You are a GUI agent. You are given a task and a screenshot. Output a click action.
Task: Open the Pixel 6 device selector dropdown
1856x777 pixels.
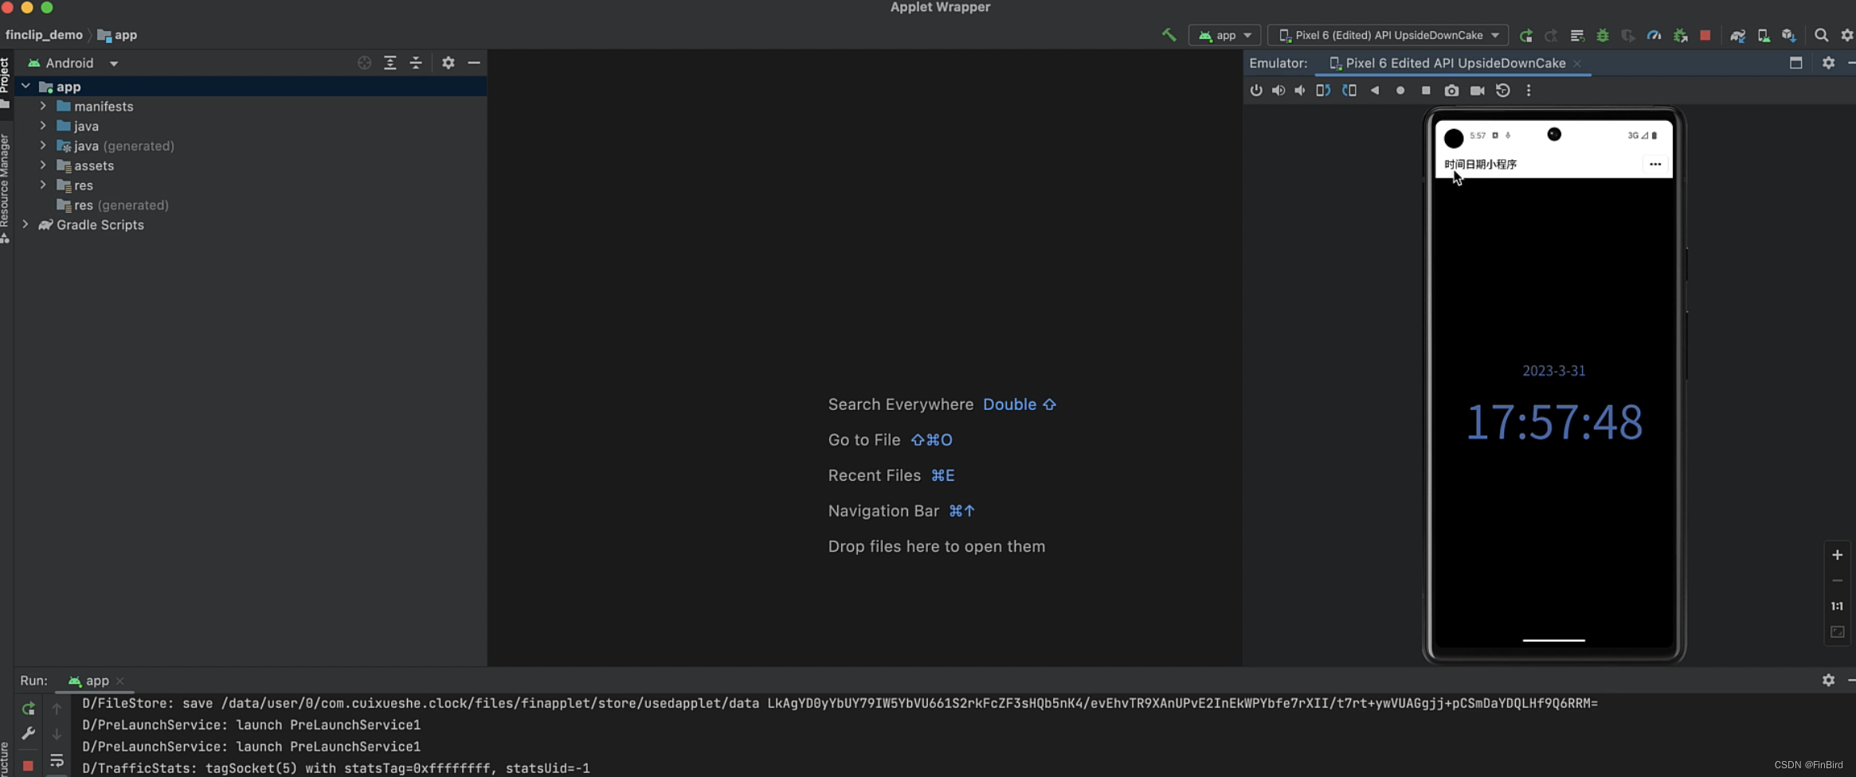tap(1388, 35)
